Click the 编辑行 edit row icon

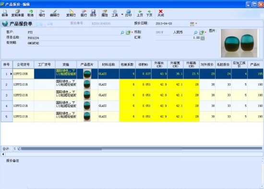[x=55, y=13]
